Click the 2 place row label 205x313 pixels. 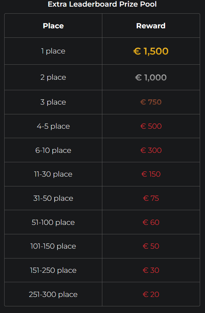tap(53, 77)
